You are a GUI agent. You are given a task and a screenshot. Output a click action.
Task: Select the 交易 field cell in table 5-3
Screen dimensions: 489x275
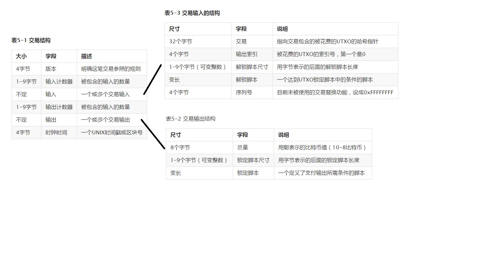click(252, 42)
